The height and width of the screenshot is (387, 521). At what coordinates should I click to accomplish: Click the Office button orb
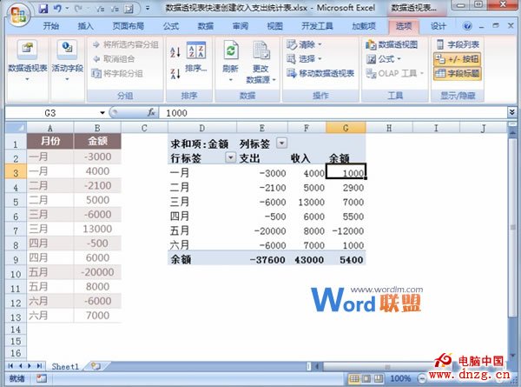click(18, 14)
